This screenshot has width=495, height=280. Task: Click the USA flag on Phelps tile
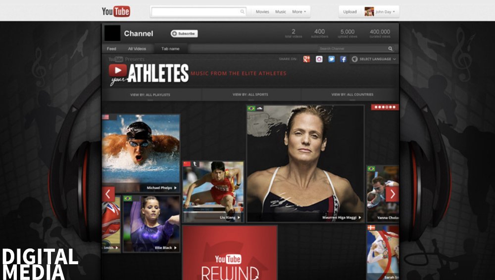pos(106,117)
